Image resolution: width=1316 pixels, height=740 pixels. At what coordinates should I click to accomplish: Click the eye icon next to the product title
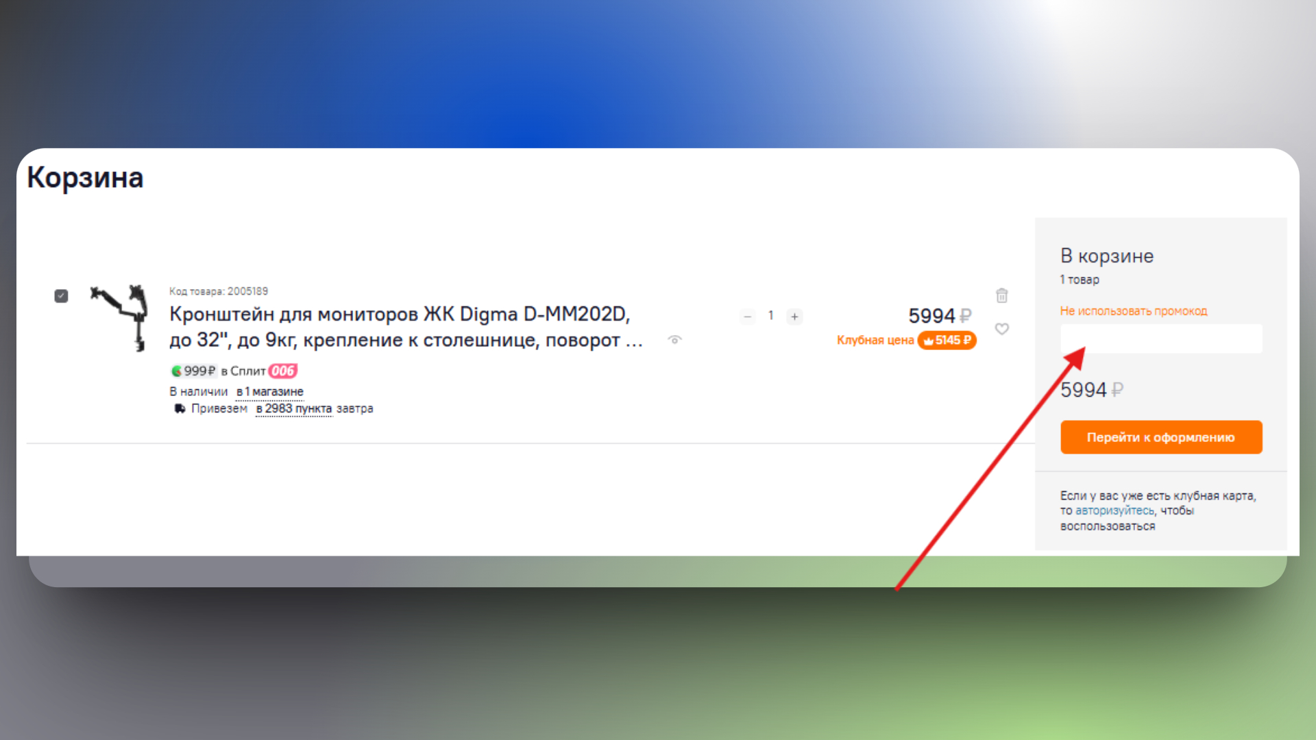(674, 340)
